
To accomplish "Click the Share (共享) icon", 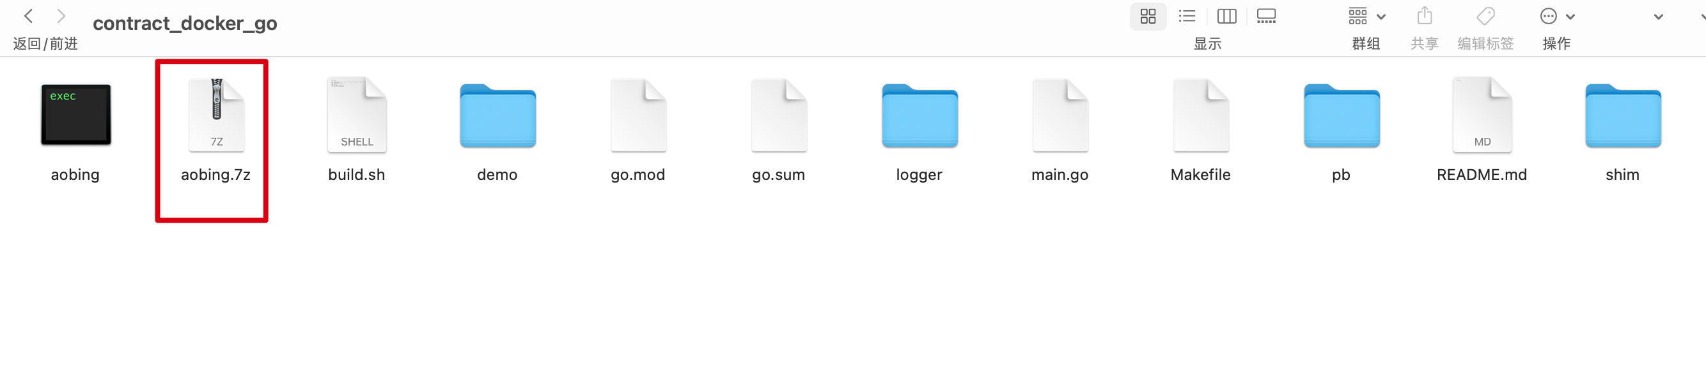I will (x=1425, y=16).
